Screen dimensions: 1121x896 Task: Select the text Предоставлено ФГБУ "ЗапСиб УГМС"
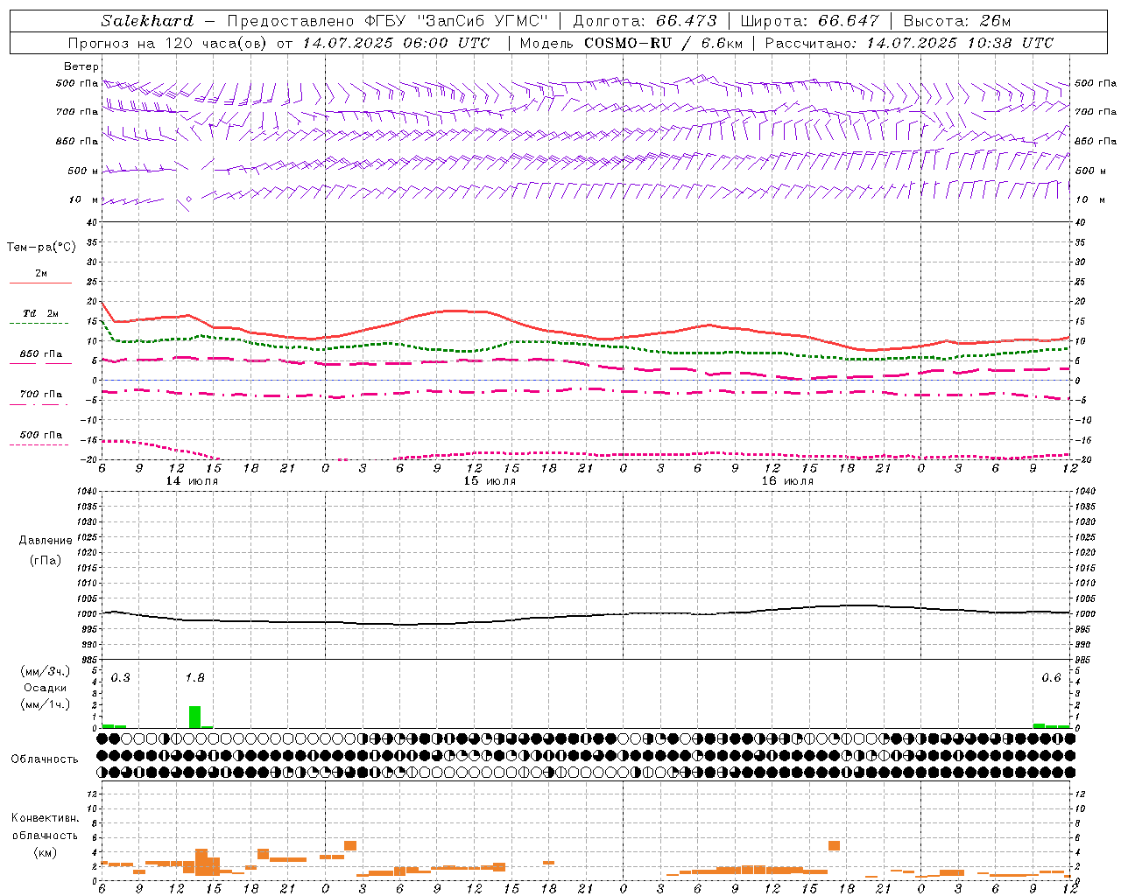coord(387,21)
